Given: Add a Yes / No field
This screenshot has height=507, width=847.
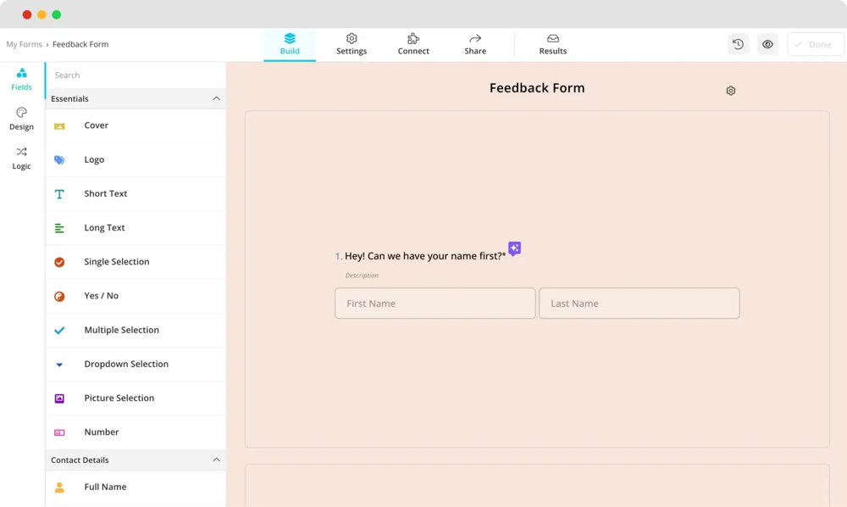Looking at the screenshot, I should click(101, 296).
